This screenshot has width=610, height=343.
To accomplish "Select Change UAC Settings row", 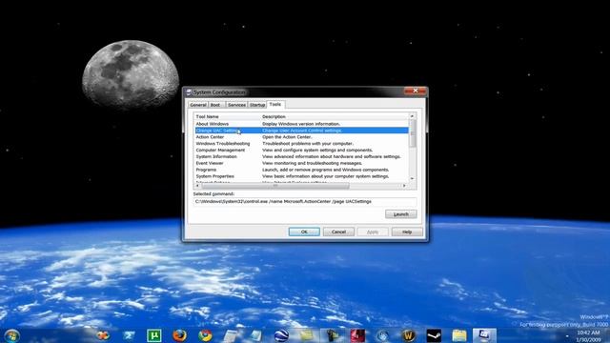I will [x=301, y=131].
